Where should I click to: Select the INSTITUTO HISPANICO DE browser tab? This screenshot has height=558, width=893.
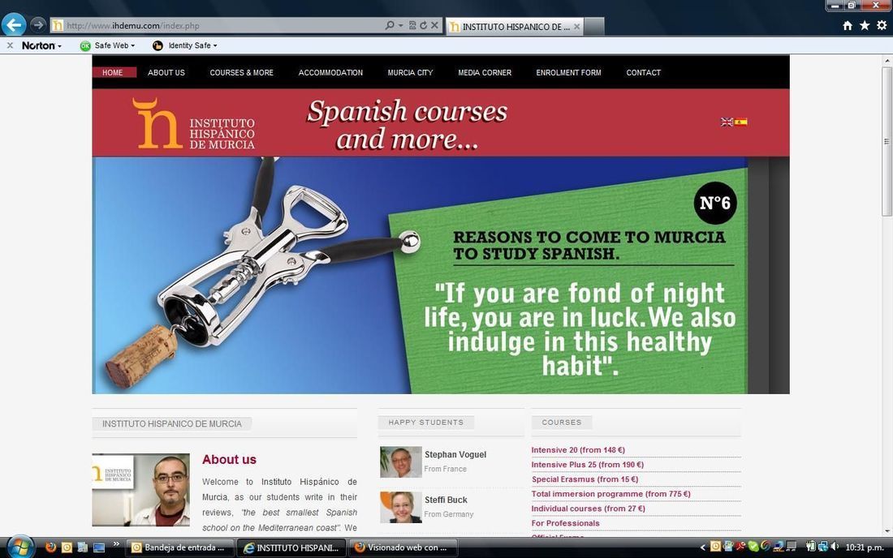coord(514,27)
